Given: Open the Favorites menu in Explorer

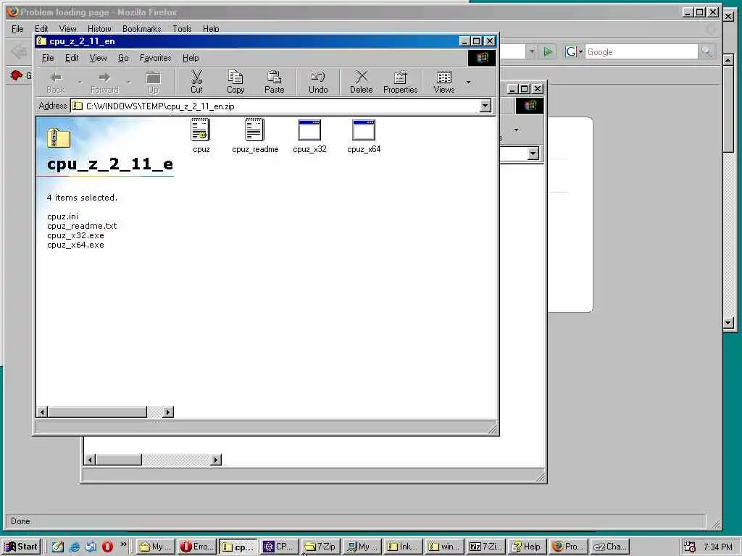Looking at the screenshot, I should tap(155, 58).
